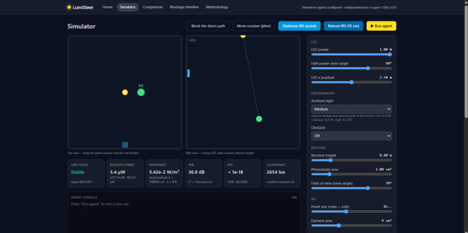Click the Top view caption text

coord(103,153)
